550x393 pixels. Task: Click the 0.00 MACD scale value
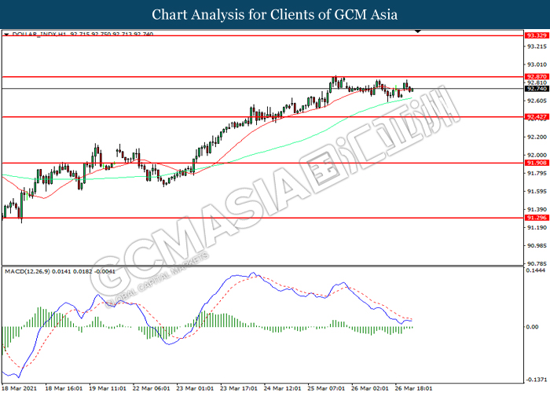pyautogui.click(x=533, y=327)
